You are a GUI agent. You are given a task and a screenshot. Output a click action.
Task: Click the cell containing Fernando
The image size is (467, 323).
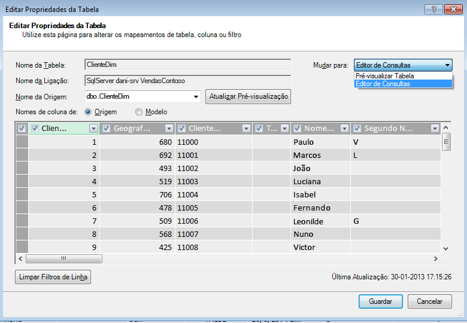point(321,208)
